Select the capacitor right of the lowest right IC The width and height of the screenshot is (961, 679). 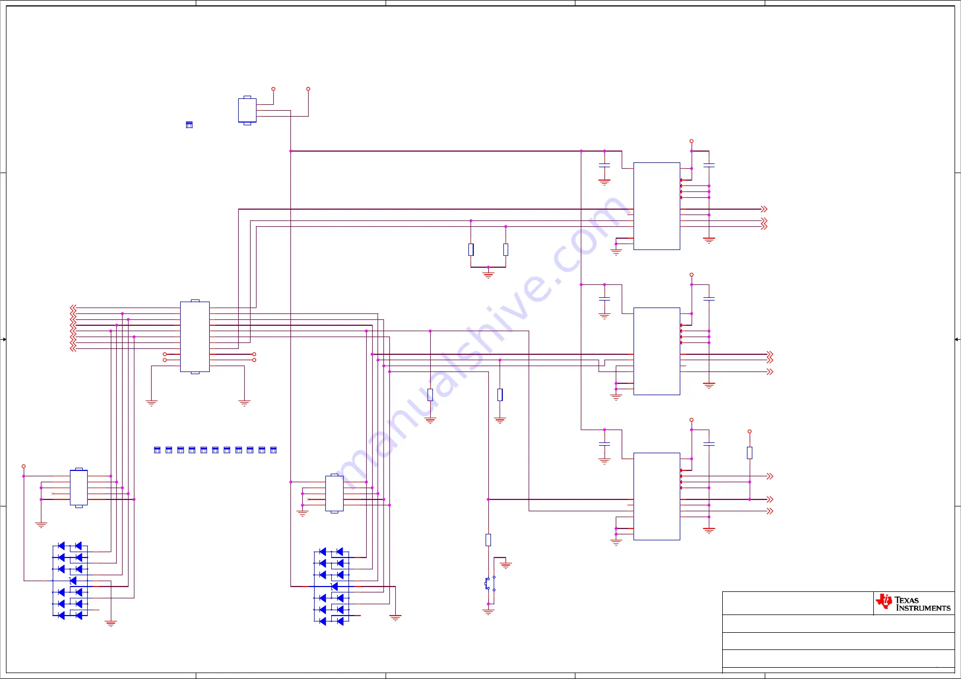[709, 444]
